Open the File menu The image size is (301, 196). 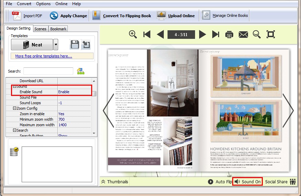[9, 4]
